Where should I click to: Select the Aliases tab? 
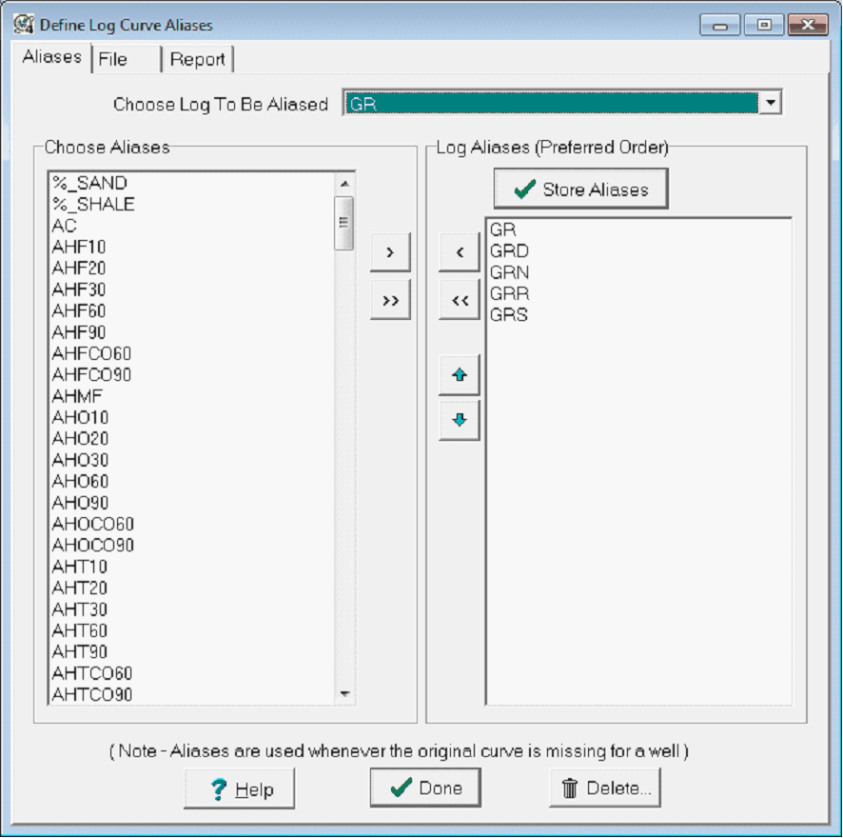(x=51, y=57)
